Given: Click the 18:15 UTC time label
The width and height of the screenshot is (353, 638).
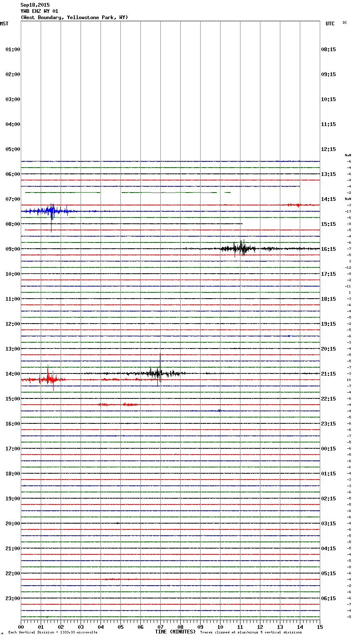Looking at the screenshot, I should tap(328, 299).
